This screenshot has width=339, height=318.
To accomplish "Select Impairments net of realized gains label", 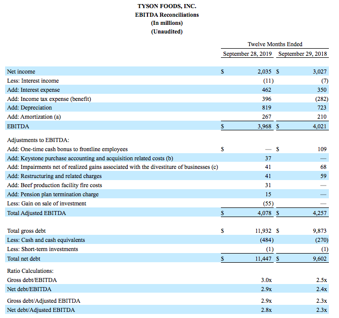I will (112, 167).
